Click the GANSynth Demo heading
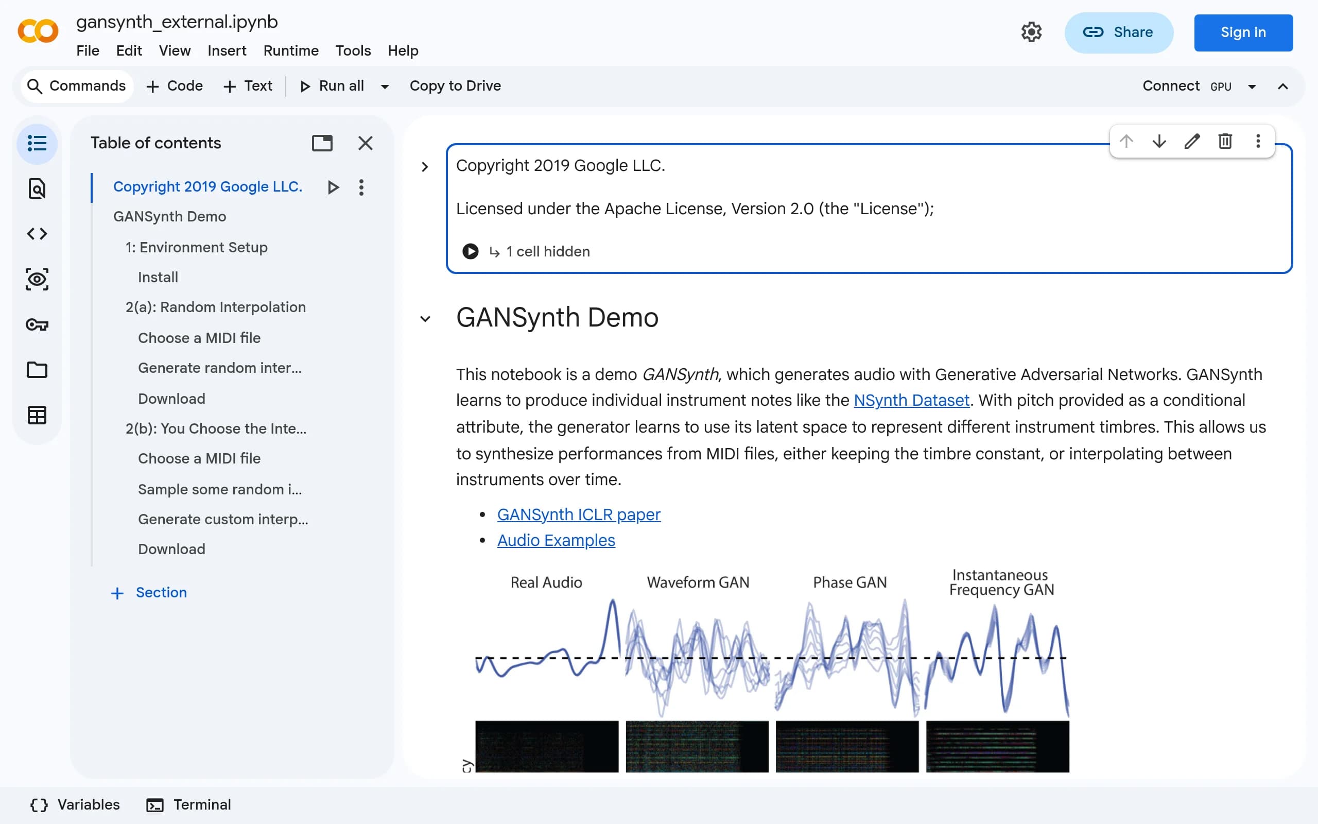1318x824 pixels. click(x=557, y=318)
